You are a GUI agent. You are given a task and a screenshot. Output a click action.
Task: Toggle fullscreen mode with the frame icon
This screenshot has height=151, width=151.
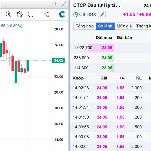coord(31,14)
